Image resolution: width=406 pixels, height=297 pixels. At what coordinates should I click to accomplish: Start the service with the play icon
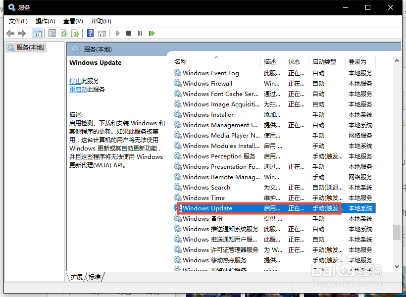point(118,33)
